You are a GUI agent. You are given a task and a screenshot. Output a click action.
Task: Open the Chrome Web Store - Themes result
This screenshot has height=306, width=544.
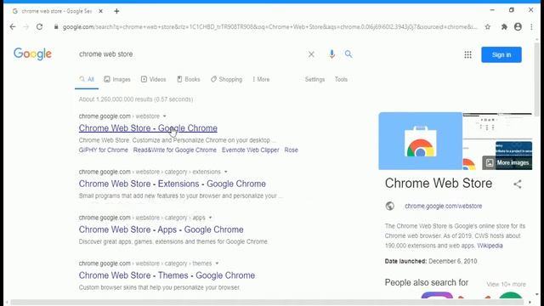(x=167, y=275)
